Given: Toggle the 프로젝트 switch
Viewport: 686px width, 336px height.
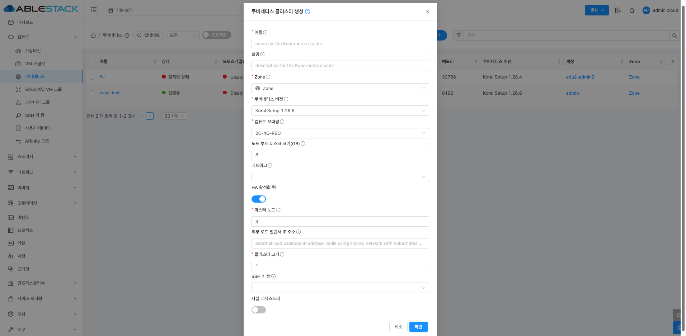Looking at the screenshot, I should (x=217, y=35).
